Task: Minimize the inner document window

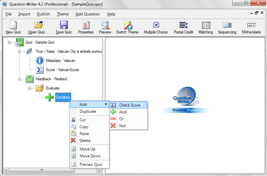Action: (252, 13)
